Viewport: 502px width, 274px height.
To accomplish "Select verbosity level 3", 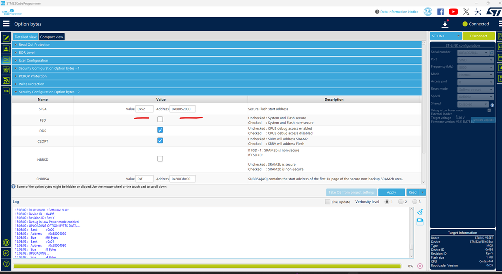I will [x=415, y=202].
